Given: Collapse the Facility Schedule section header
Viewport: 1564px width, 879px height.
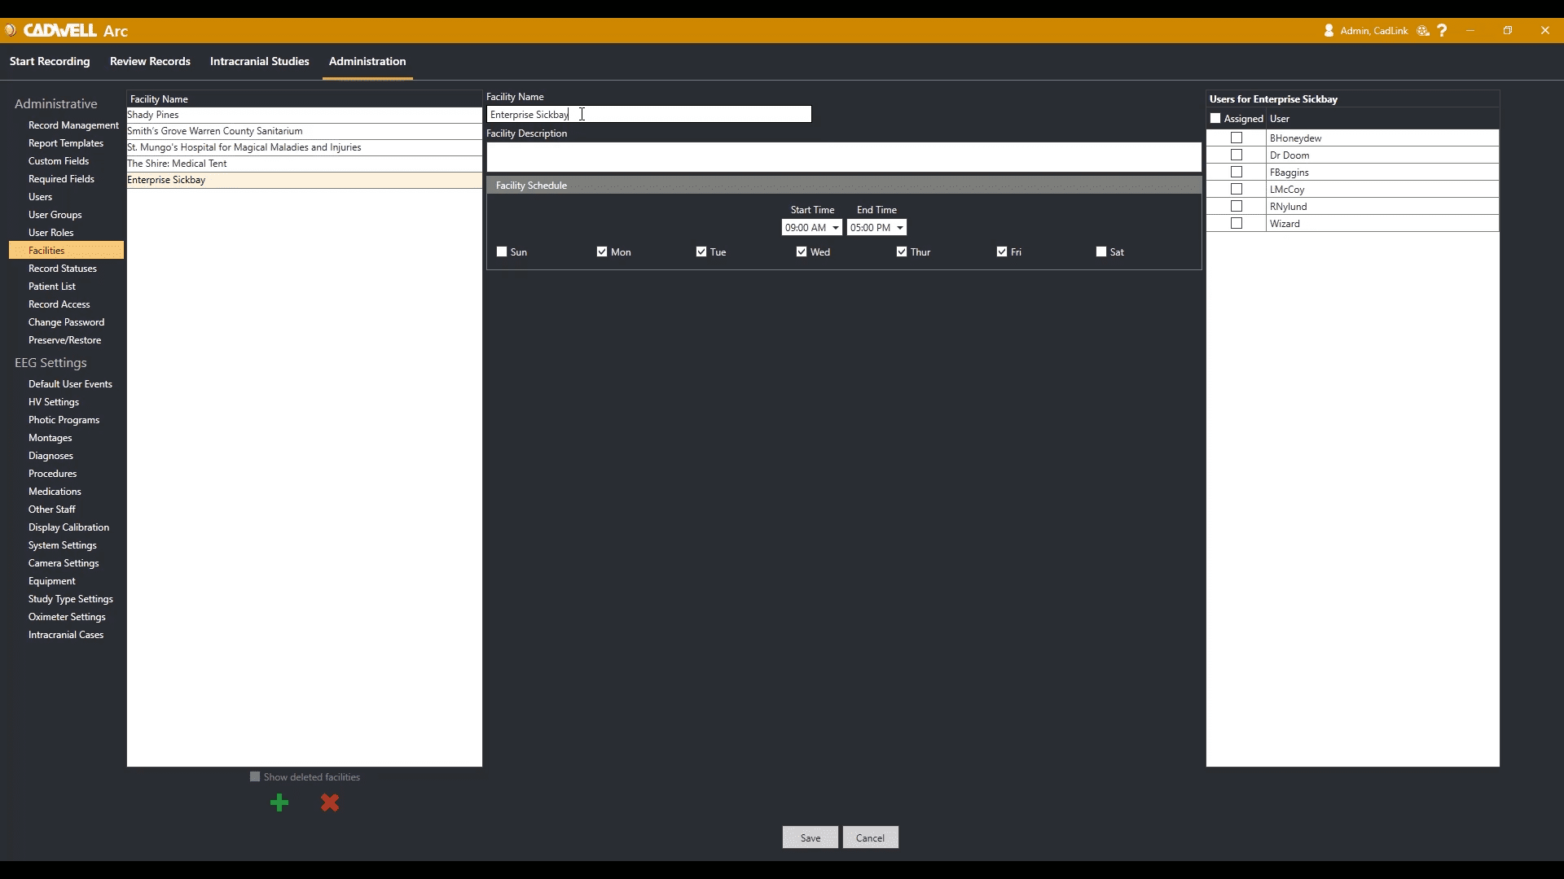Looking at the screenshot, I should pyautogui.click(x=843, y=186).
